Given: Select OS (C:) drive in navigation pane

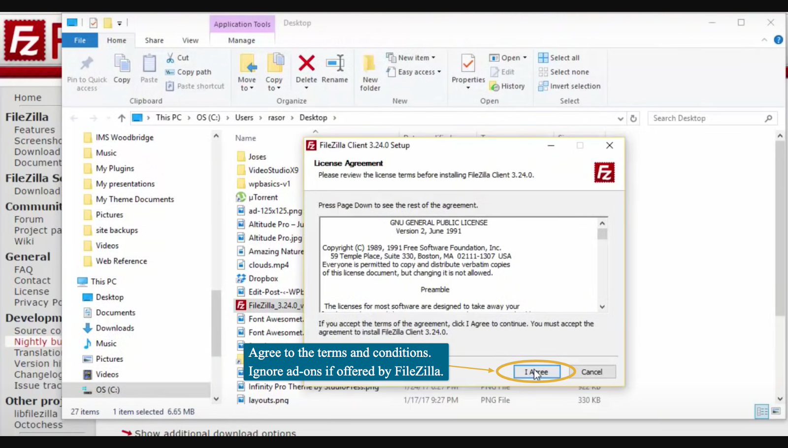Looking at the screenshot, I should click(x=107, y=390).
